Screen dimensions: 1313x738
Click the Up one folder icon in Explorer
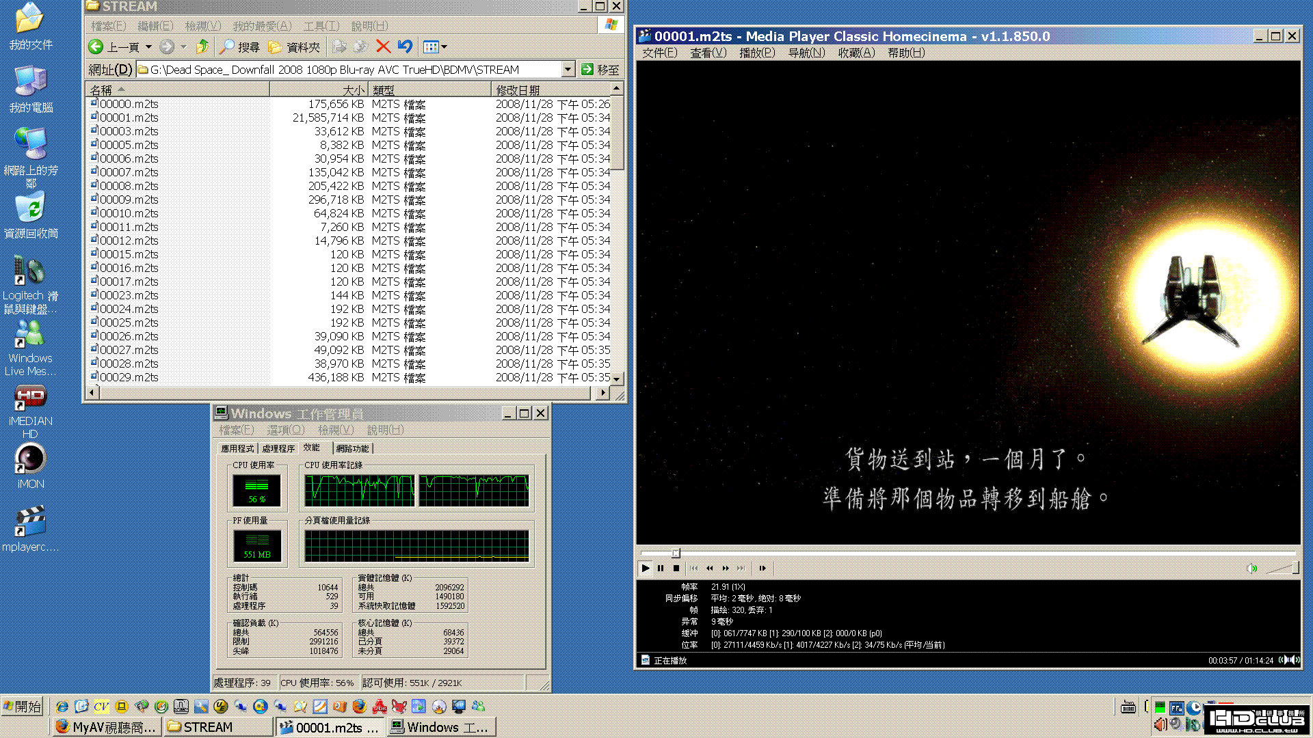(x=202, y=47)
